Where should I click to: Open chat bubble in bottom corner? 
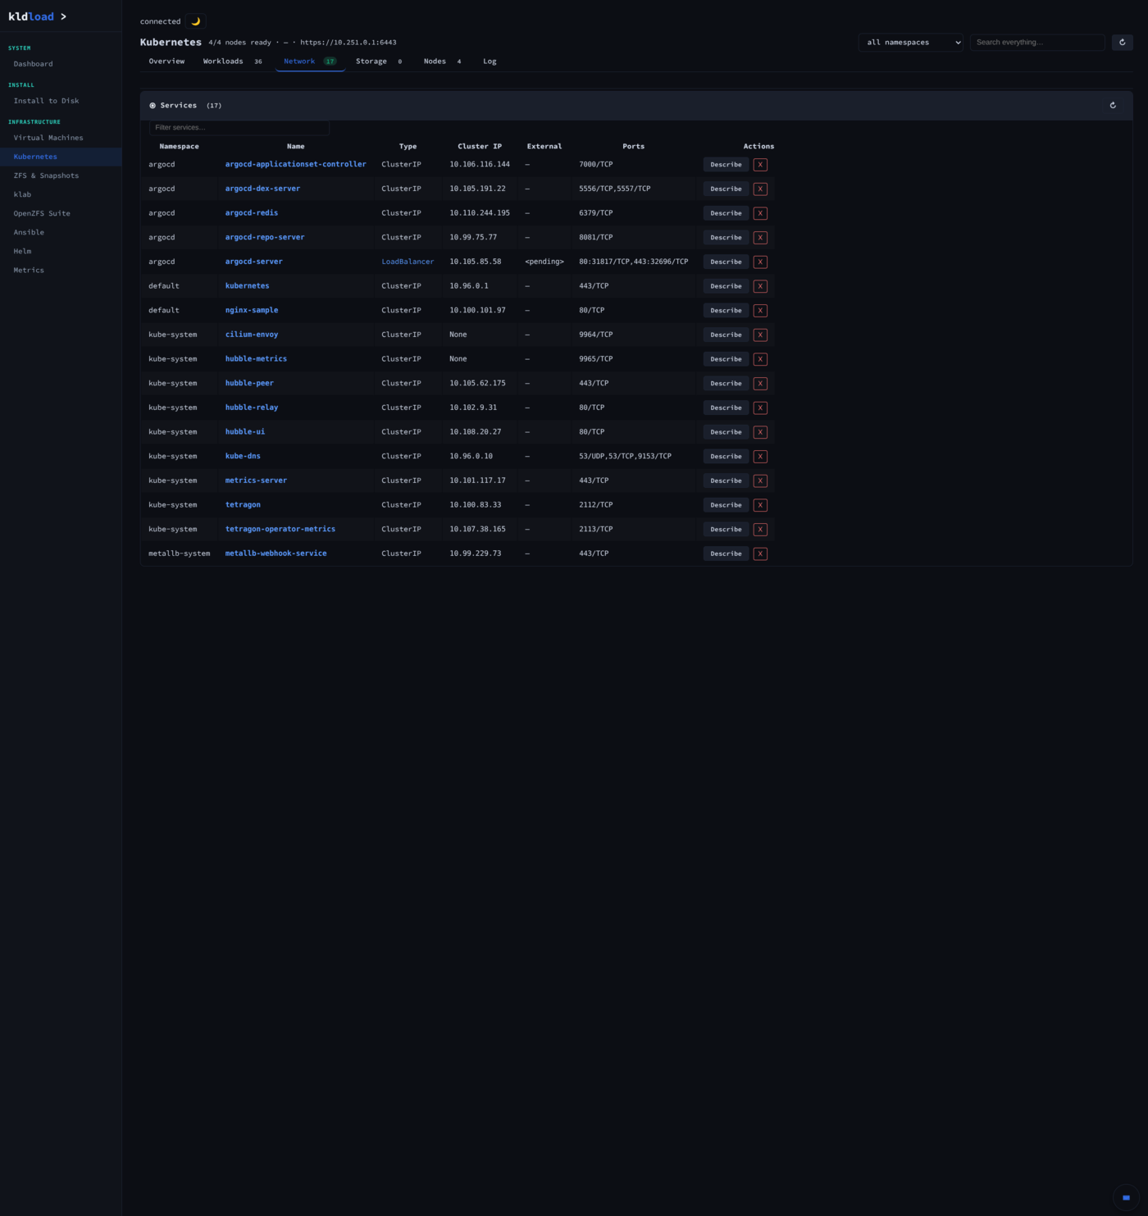(x=1126, y=1197)
